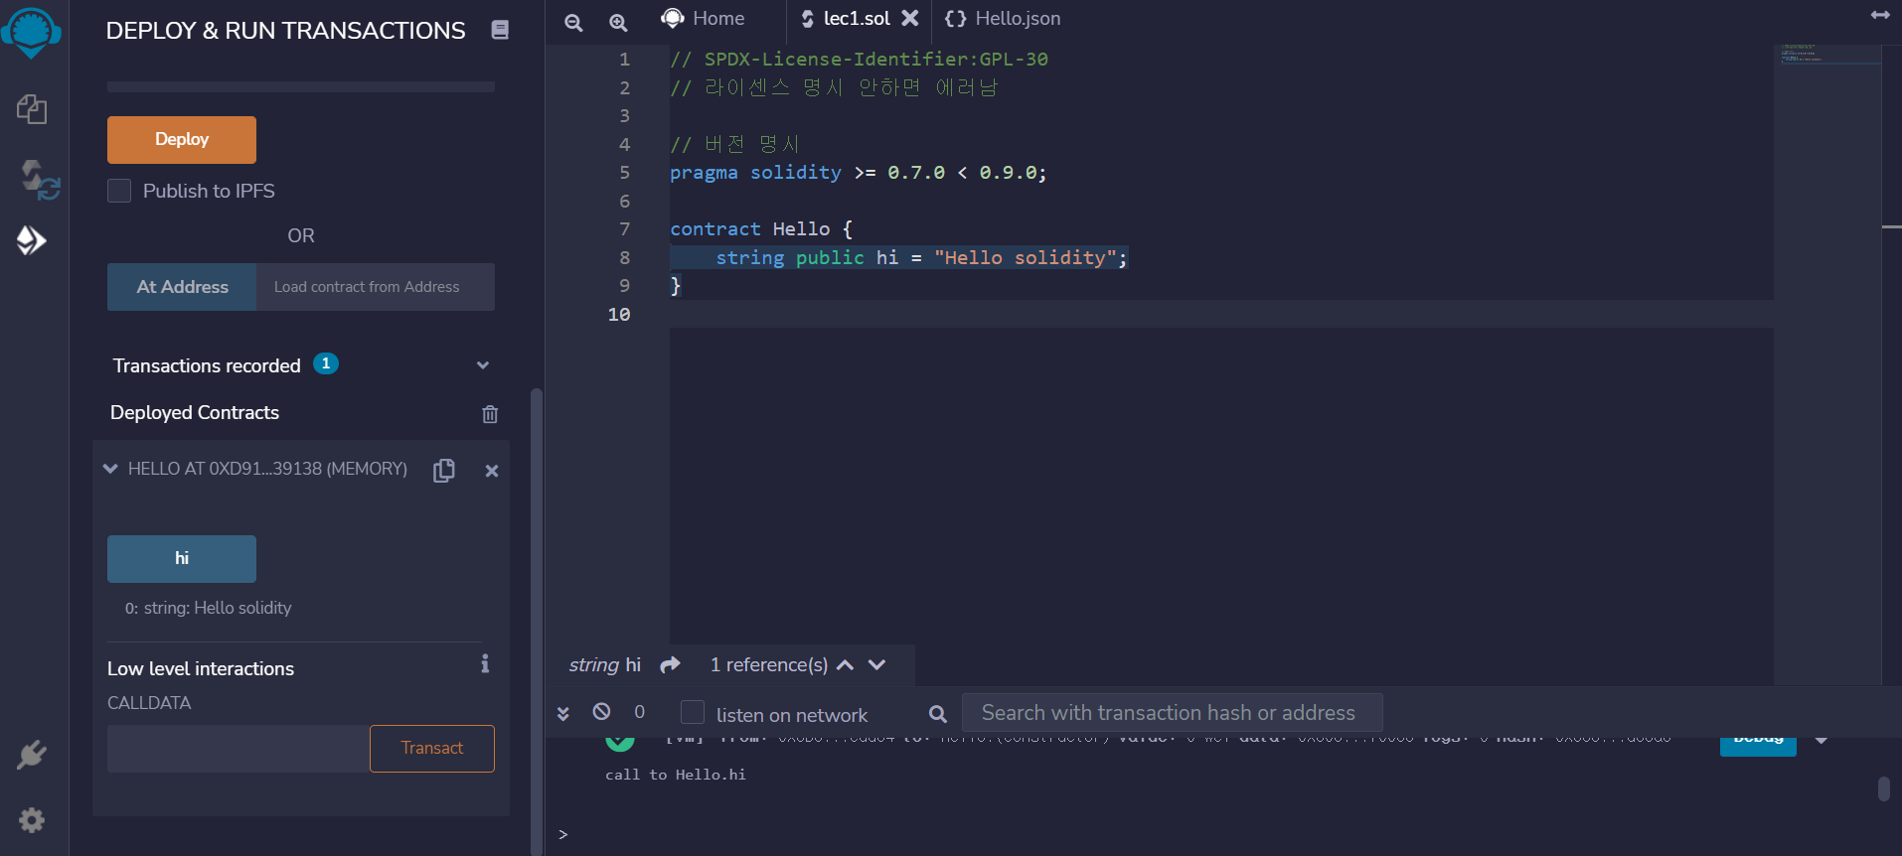Click the string public hi code line
The image size is (1902, 856).
[x=921, y=258]
